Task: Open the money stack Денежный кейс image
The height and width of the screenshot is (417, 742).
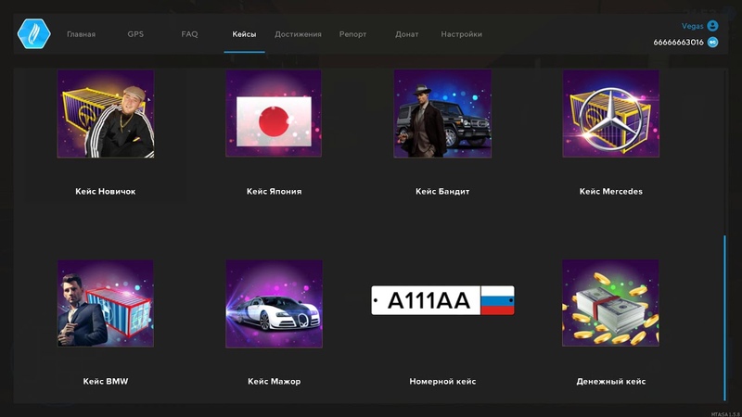Action: click(x=610, y=303)
